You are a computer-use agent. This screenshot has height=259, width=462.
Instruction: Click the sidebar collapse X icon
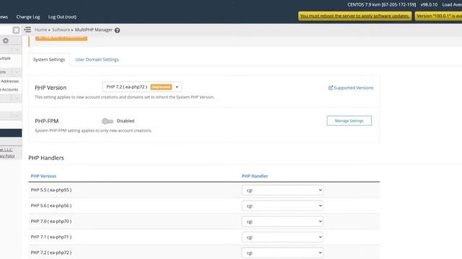click(x=16, y=30)
